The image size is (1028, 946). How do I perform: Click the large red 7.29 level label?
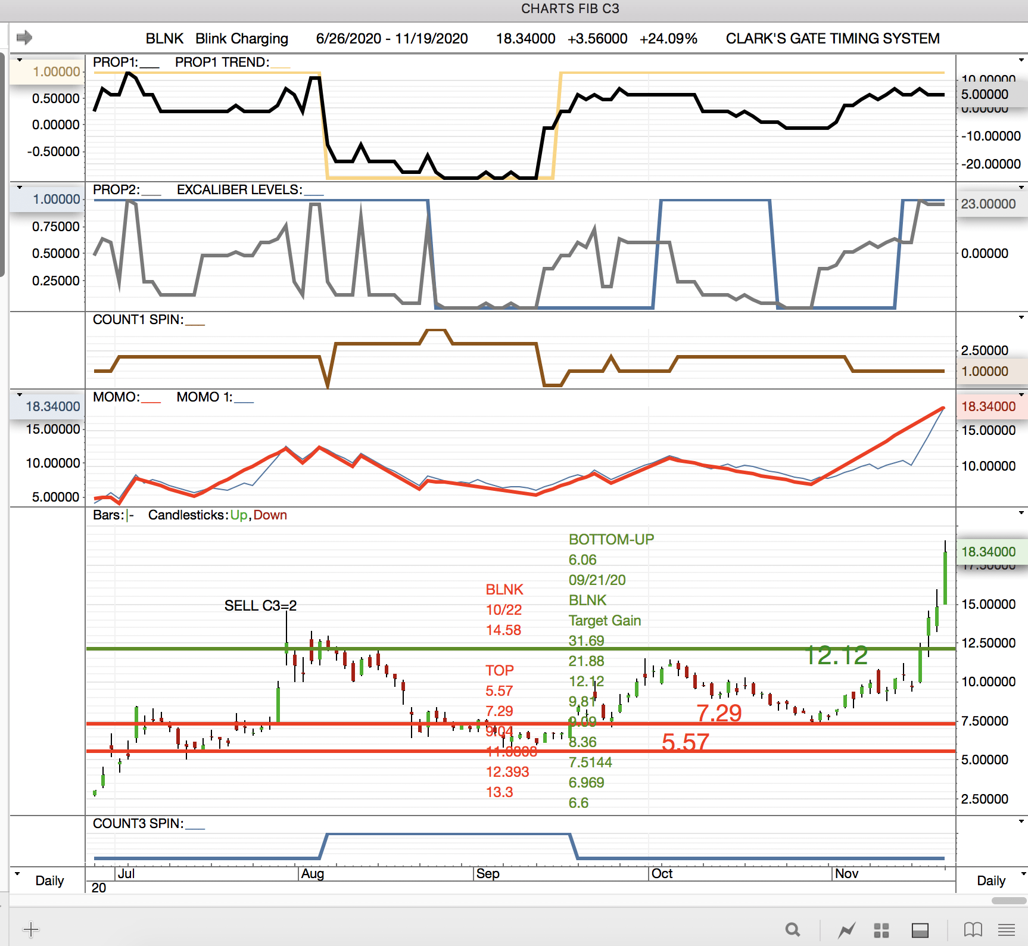click(x=719, y=713)
